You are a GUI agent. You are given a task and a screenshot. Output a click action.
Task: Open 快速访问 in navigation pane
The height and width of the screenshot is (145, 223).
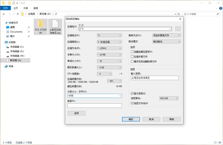[x=13, y=23]
